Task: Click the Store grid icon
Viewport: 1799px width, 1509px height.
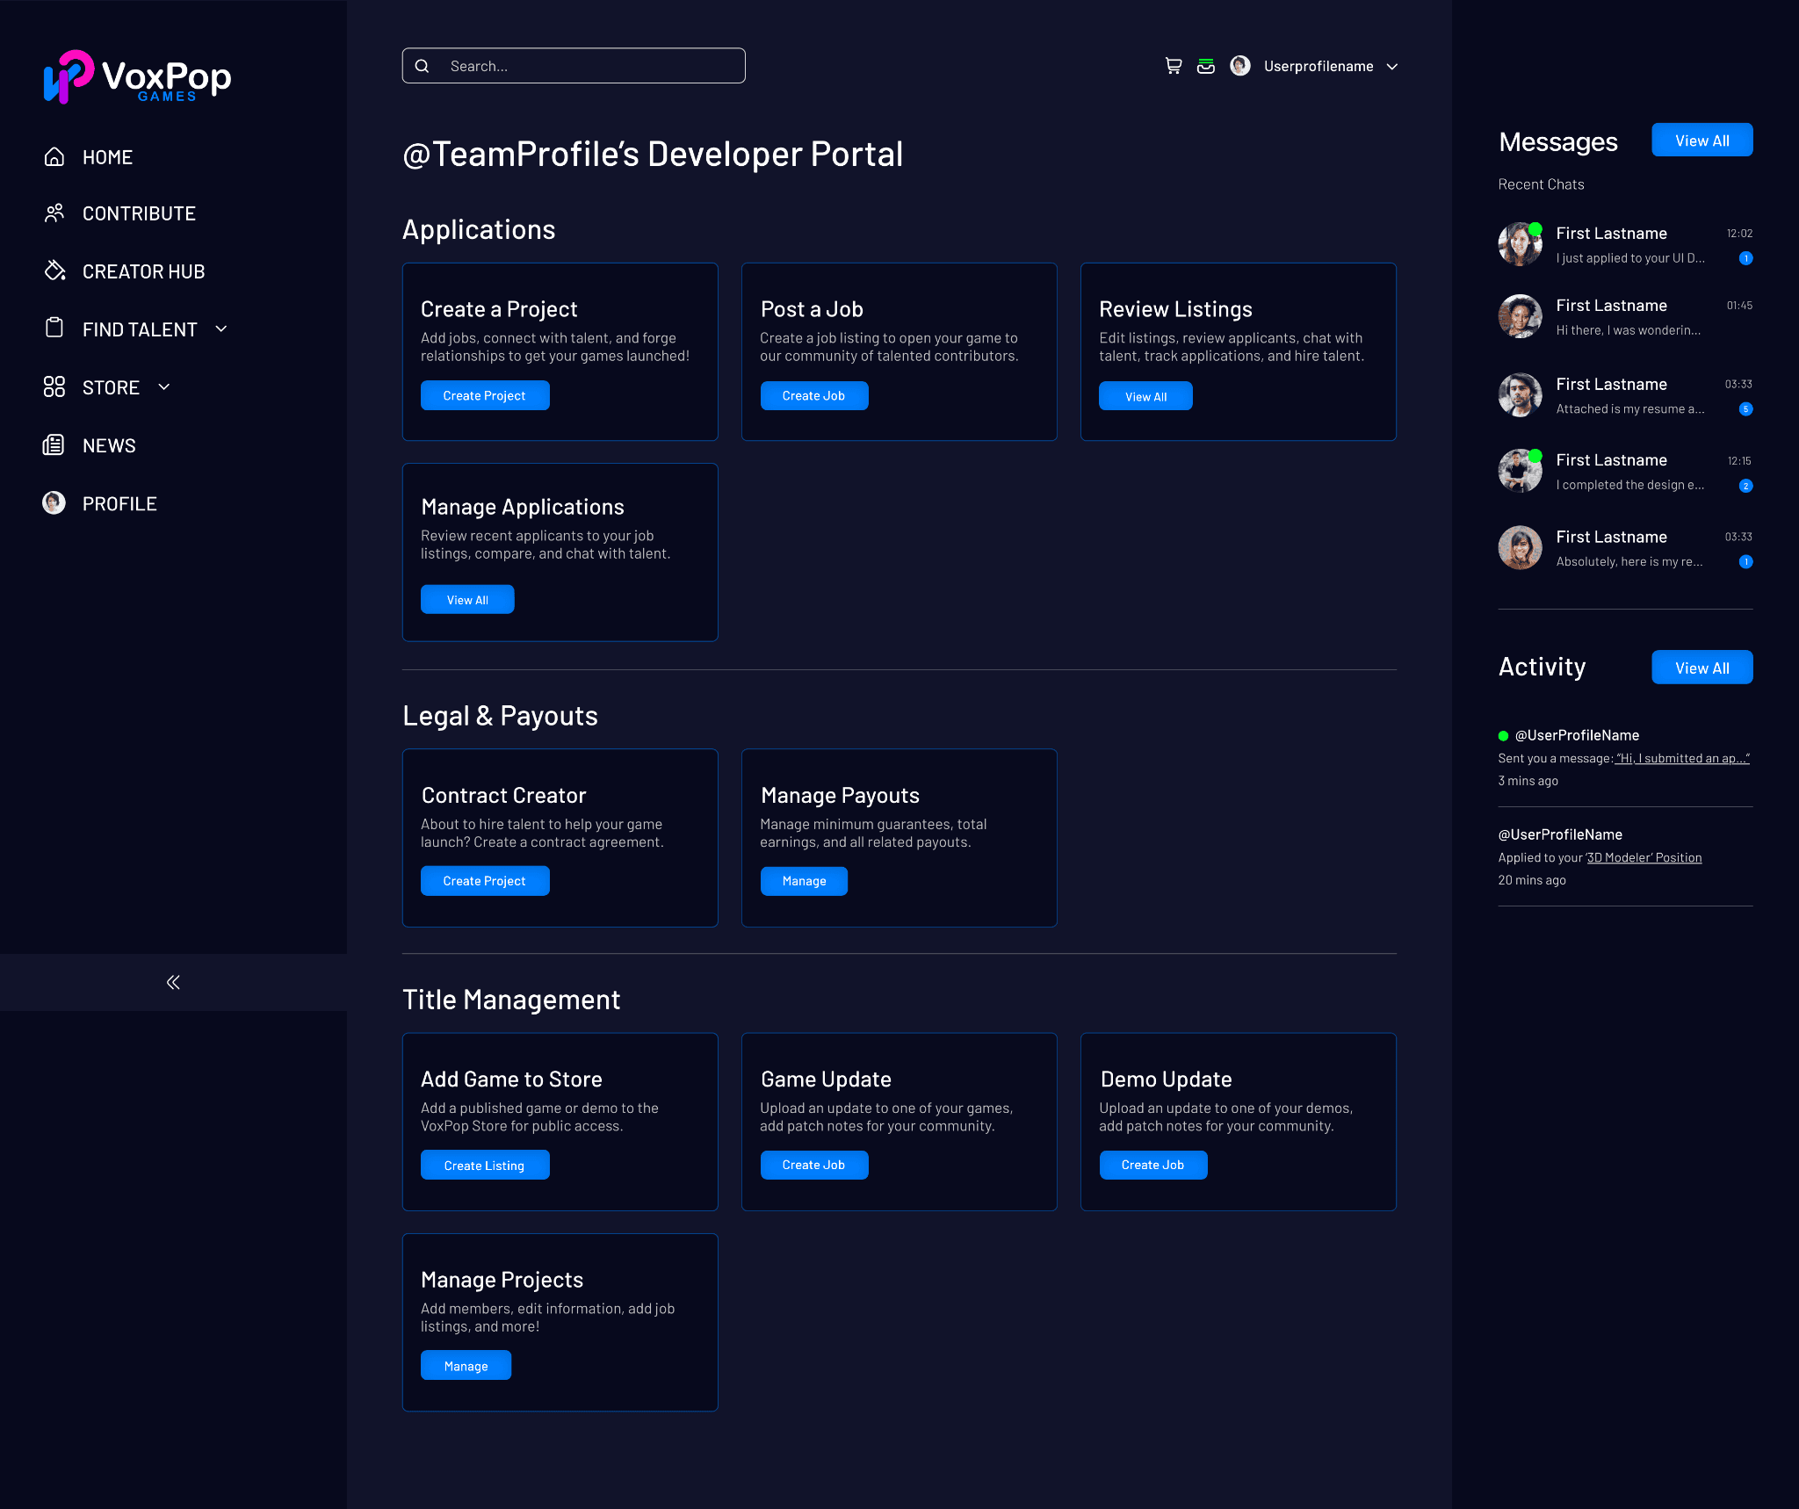Action: pos(54,386)
